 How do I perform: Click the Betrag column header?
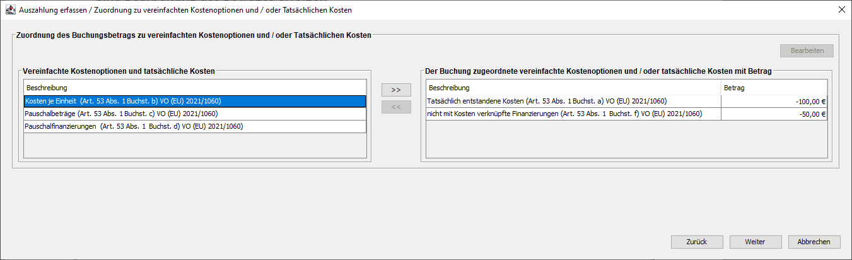pos(773,87)
